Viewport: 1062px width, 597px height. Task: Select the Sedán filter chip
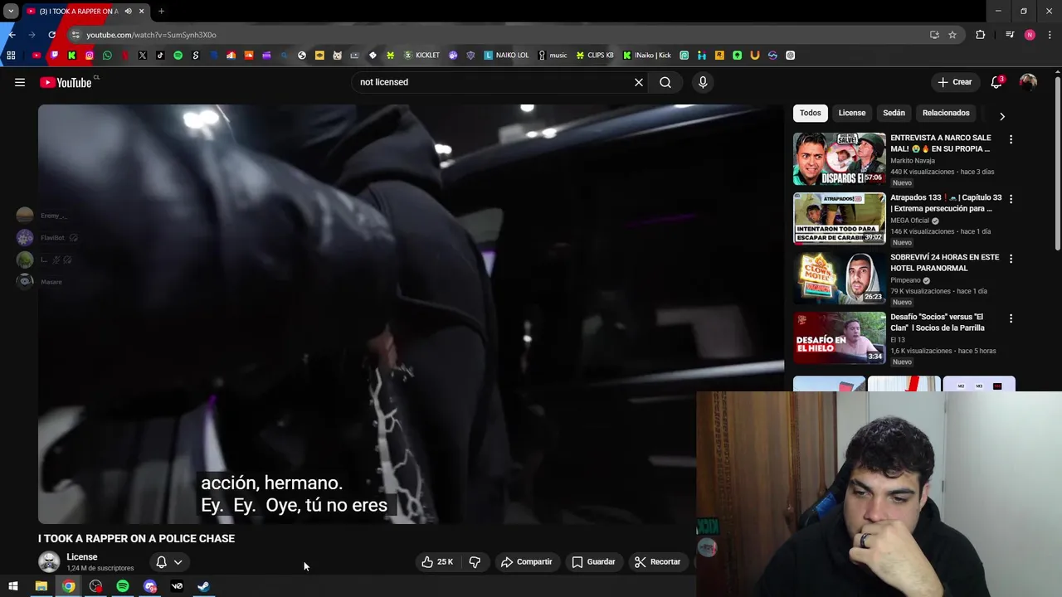click(x=894, y=113)
